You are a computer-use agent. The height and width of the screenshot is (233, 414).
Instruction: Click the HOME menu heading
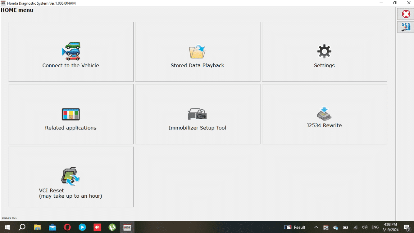pyautogui.click(x=17, y=10)
